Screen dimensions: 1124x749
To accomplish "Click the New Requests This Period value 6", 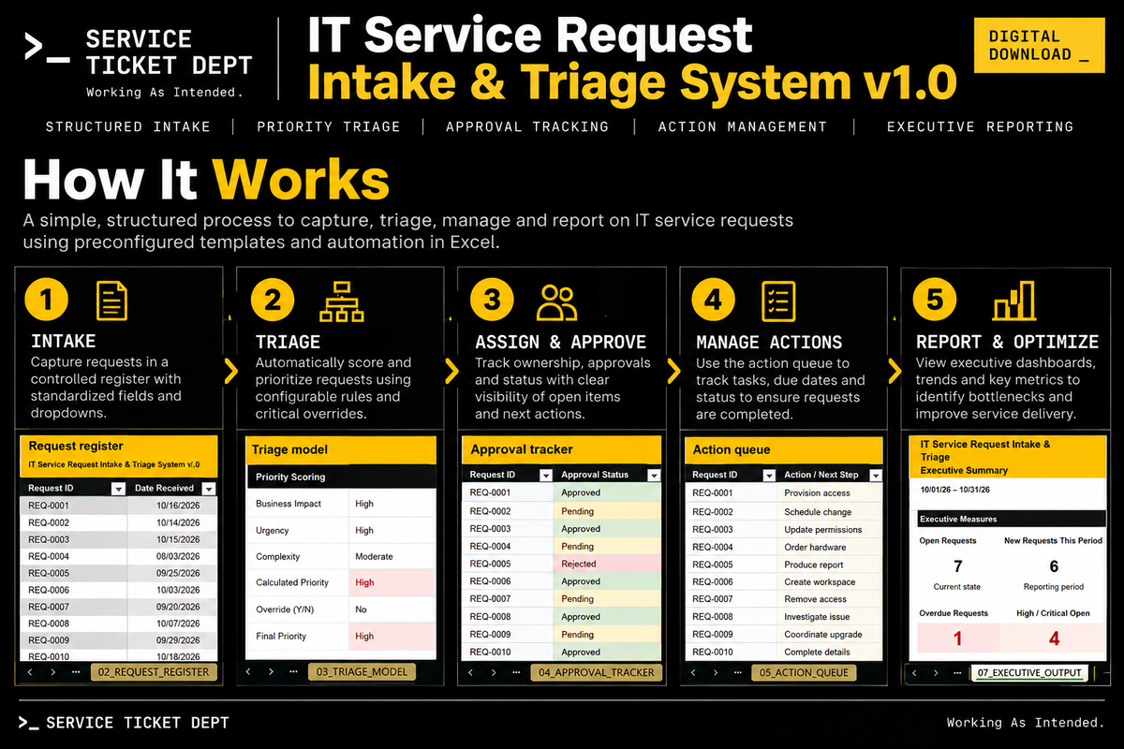I will 1054,566.
